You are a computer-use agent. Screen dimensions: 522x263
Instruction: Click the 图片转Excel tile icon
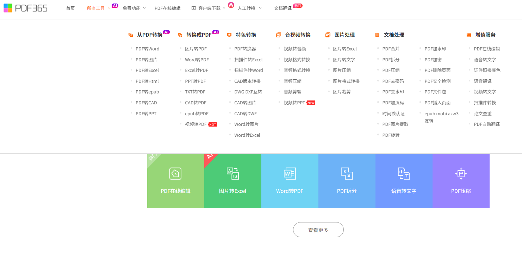[x=232, y=173]
